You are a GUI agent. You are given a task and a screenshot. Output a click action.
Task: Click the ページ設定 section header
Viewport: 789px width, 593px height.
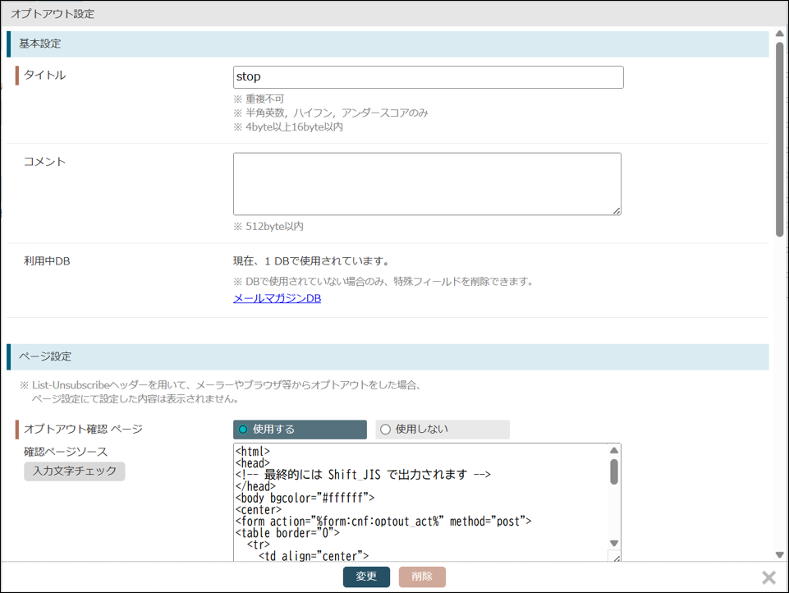coord(388,356)
